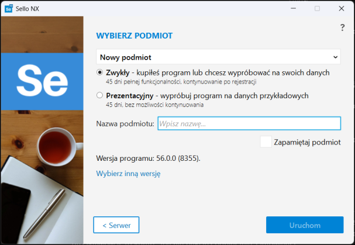This screenshot has width=355, height=245.
Task: Click the Sello NX title bar text
Action: click(x=32, y=8)
